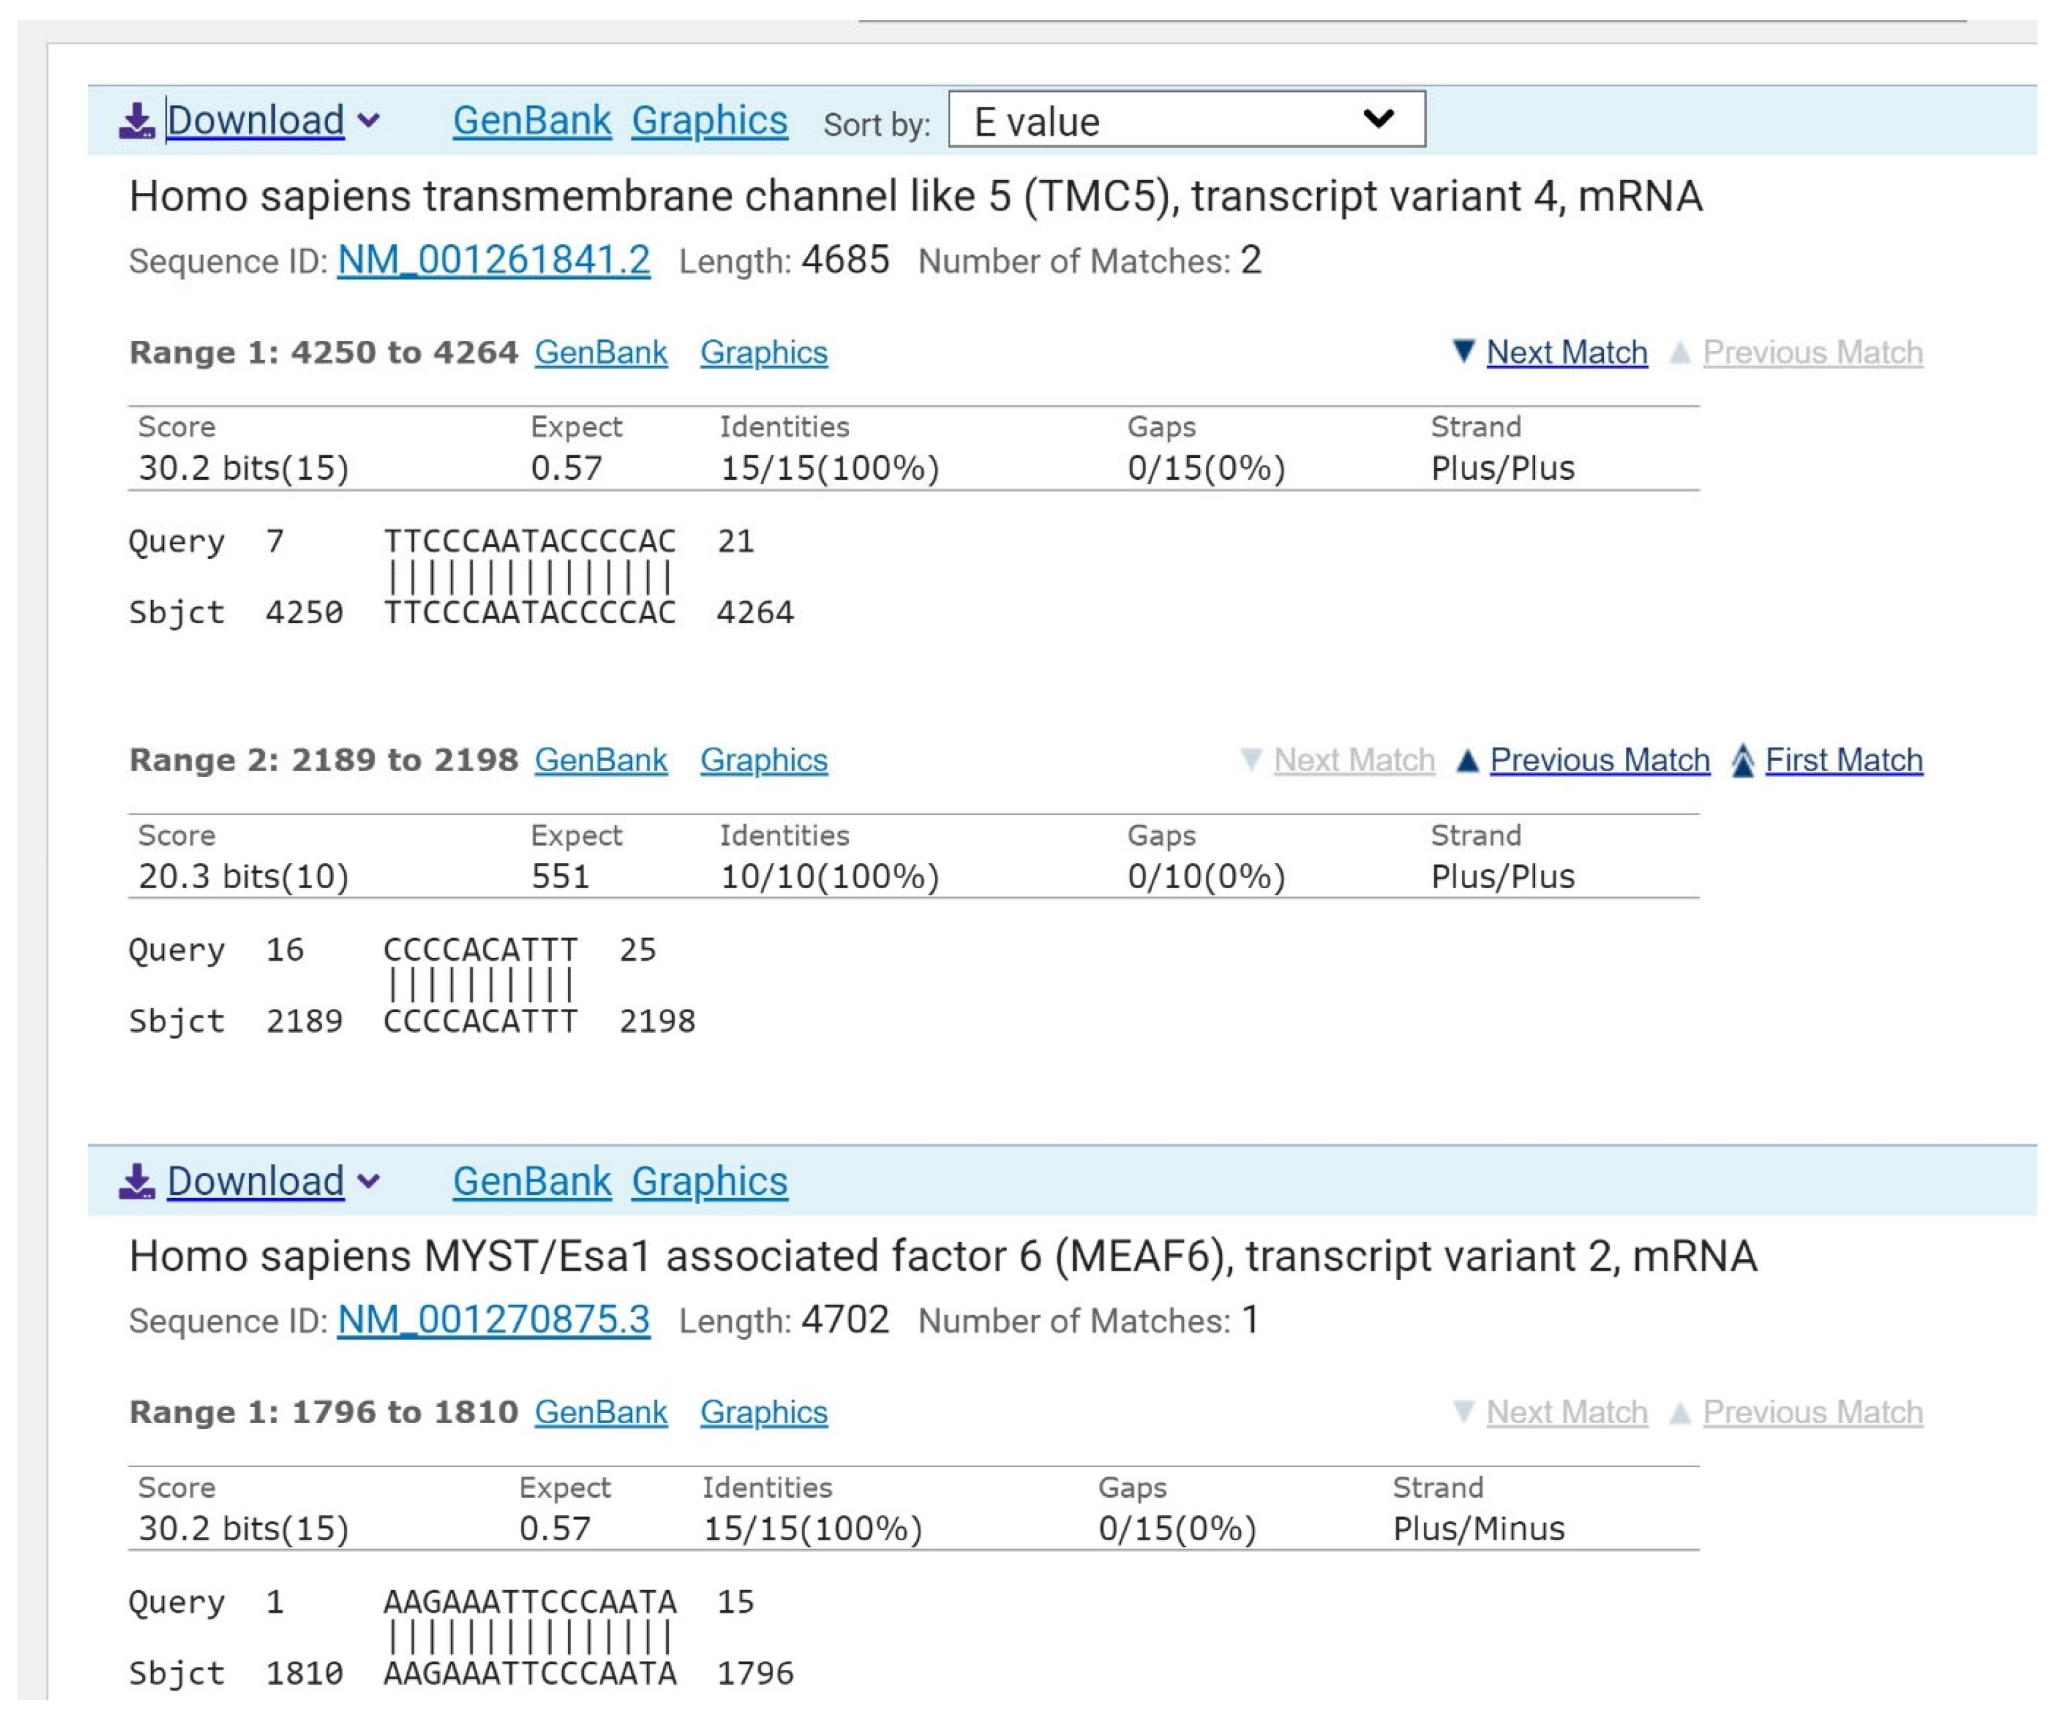The height and width of the screenshot is (1717, 2051).
Task: Open sequence NM_001270875.3 link
Action: point(493,1320)
